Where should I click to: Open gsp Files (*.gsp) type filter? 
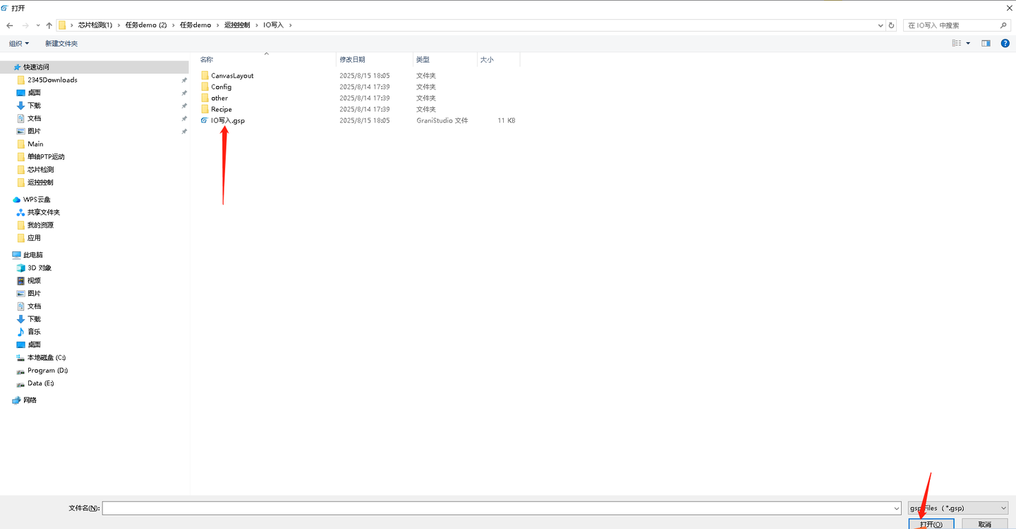click(957, 508)
